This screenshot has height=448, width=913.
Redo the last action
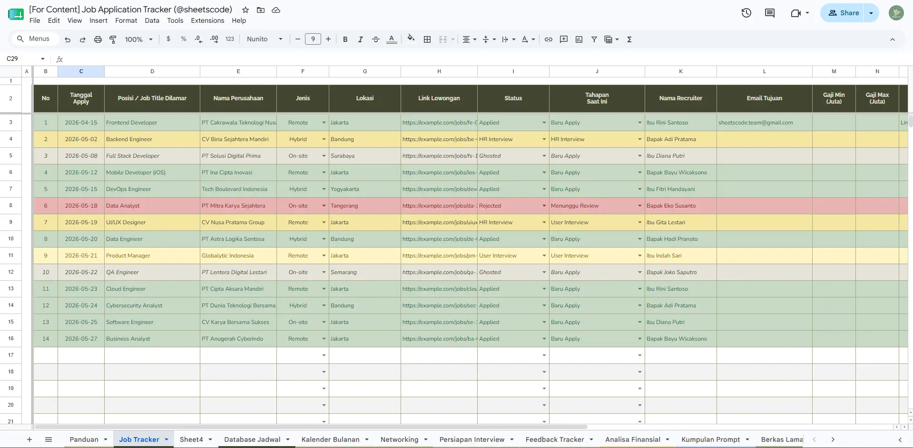click(83, 39)
